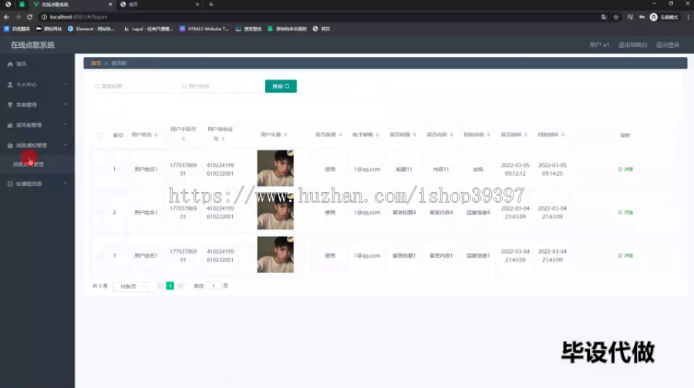Sort by the 电子邮箱 column arrows
Viewport: 694px width, 388px height.
378,135
